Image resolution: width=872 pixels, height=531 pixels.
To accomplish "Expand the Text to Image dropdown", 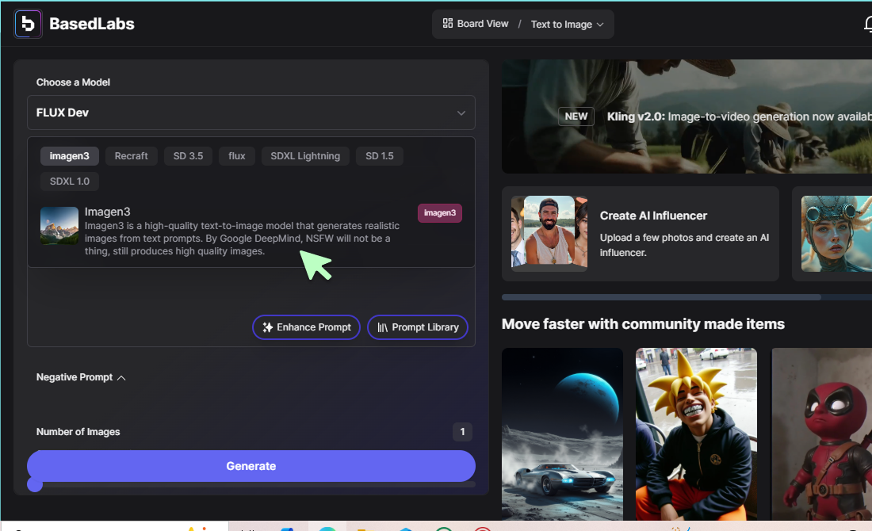I will (567, 25).
